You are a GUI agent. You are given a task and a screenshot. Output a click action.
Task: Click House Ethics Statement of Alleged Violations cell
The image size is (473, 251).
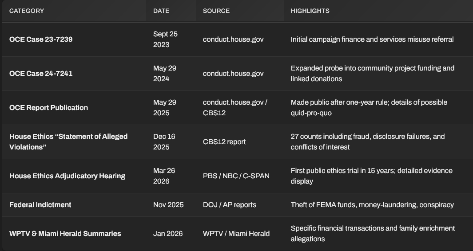pyautogui.click(x=68, y=141)
